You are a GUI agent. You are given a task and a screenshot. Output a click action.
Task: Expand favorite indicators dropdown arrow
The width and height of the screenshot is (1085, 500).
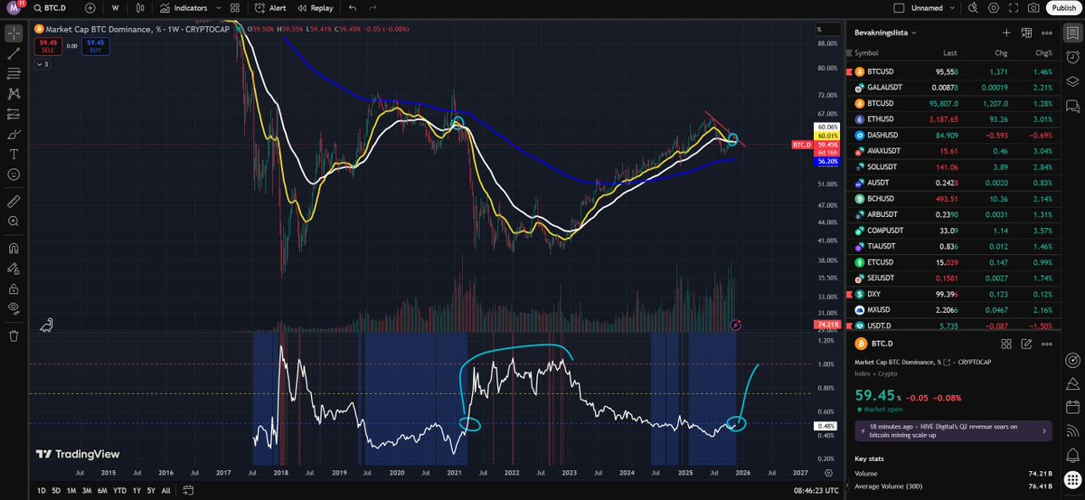(217, 8)
